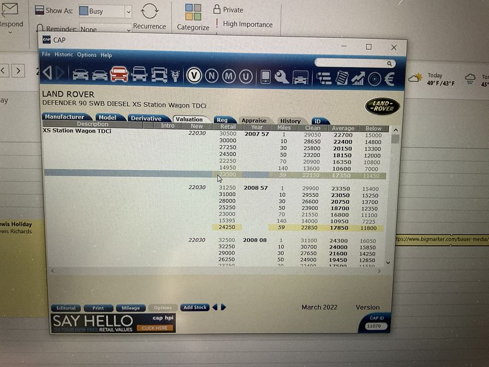Select the truck vehicle type icon
Image resolution: width=489 pixels, height=367 pixels.
click(159, 75)
